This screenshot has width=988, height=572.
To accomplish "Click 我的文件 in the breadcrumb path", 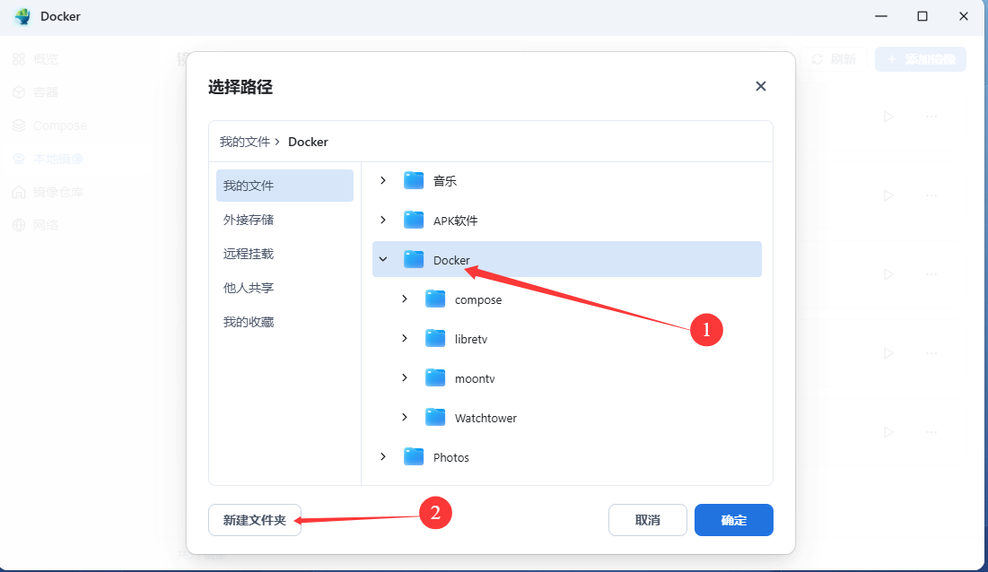I will tap(244, 142).
